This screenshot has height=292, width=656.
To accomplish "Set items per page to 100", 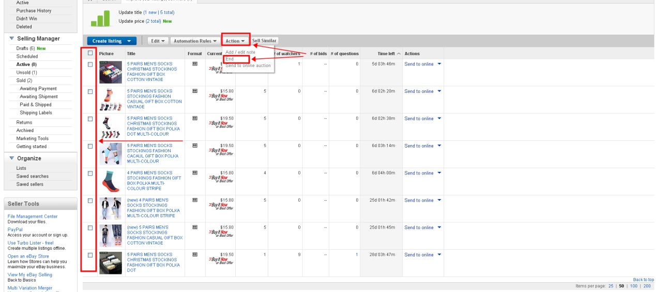I will click(633, 286).
